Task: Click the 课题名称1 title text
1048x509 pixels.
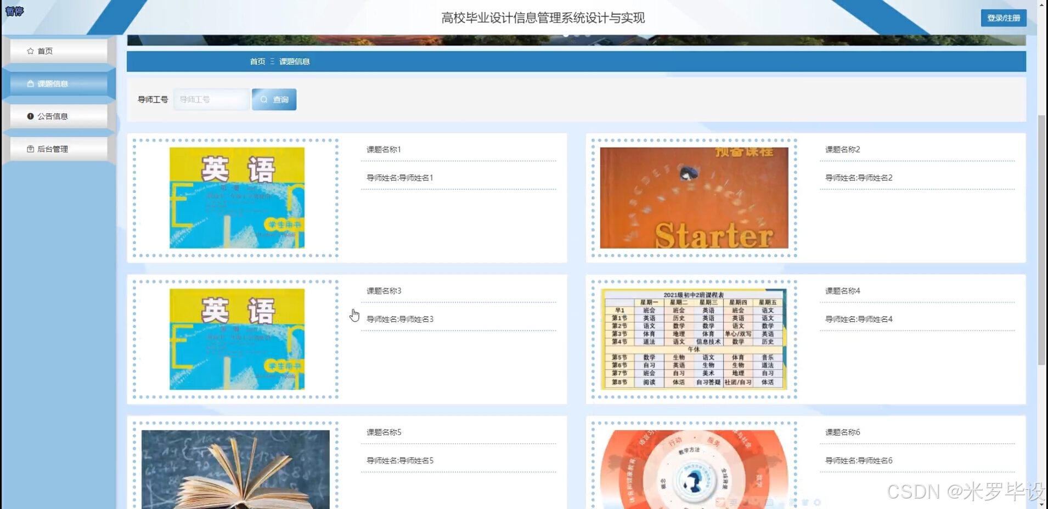Action: [x=384, y=150]
